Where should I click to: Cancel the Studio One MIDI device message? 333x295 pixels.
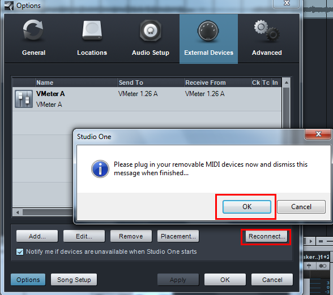click(x=301, y=207)
